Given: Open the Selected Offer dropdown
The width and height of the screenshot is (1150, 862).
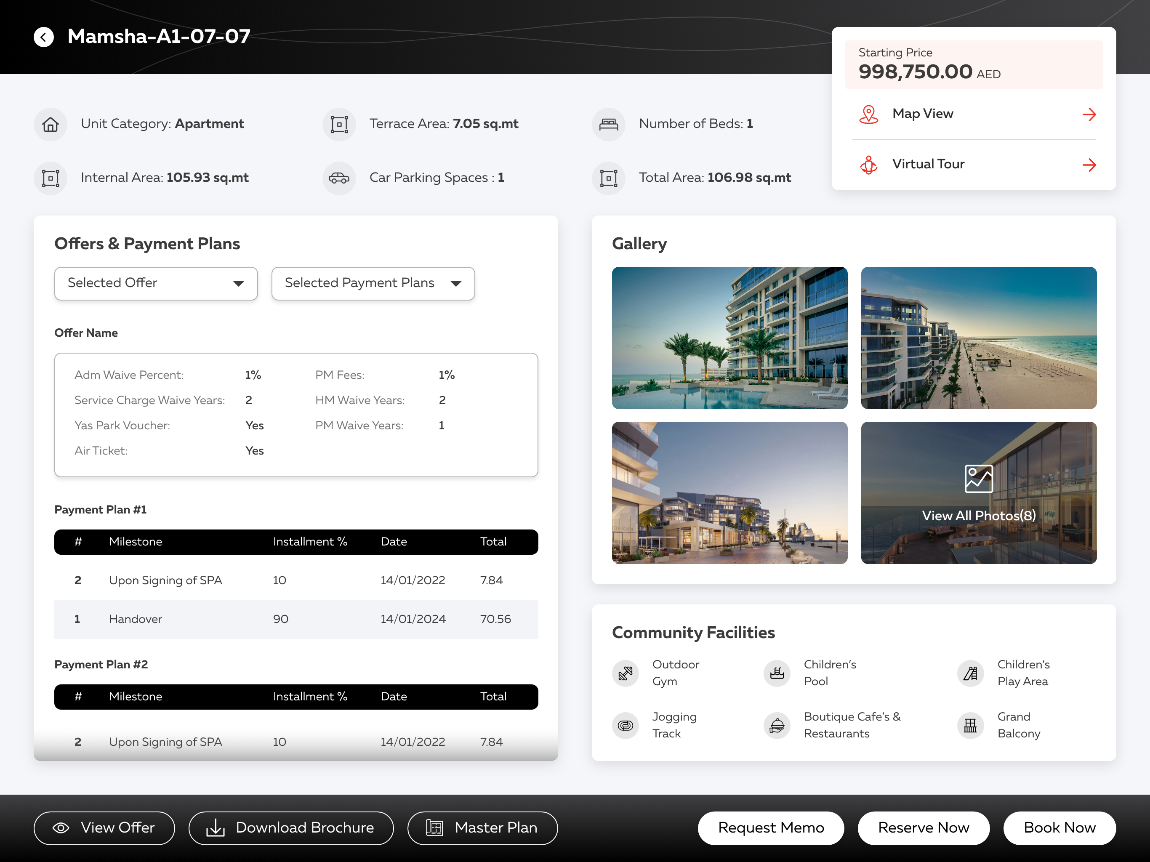Looking at the screenshot, I should tap(156, 283).
